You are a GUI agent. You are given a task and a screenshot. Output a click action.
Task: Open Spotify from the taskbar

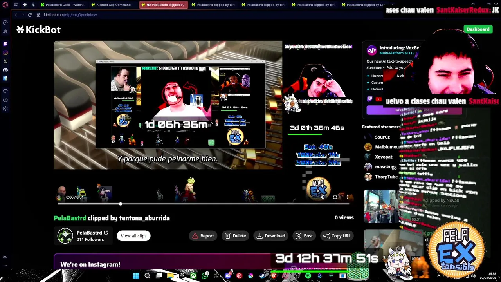308,276
